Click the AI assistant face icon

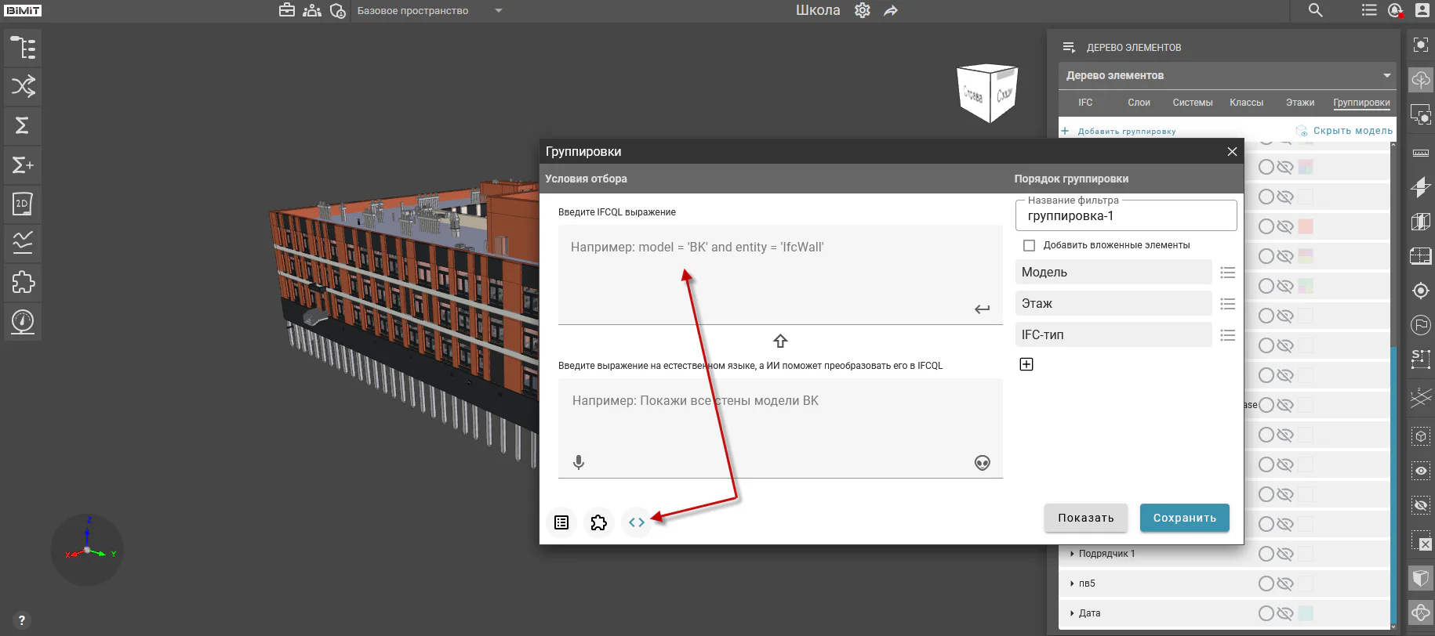click(982, 463)
